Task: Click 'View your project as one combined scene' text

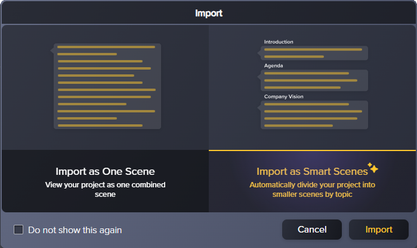Action: tap(105, 189)
